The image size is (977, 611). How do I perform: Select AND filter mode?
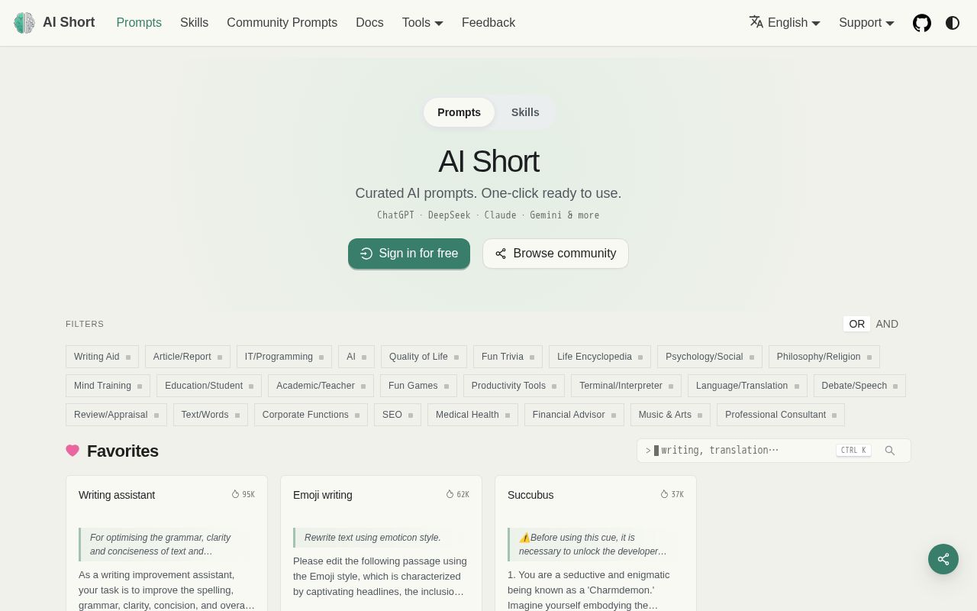(887, 324)
